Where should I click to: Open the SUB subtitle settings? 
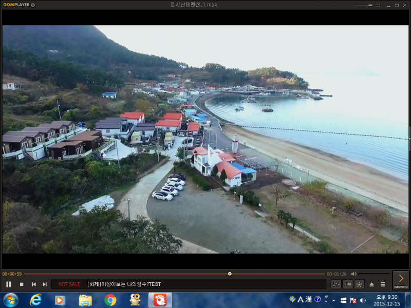tap(348, 284)
